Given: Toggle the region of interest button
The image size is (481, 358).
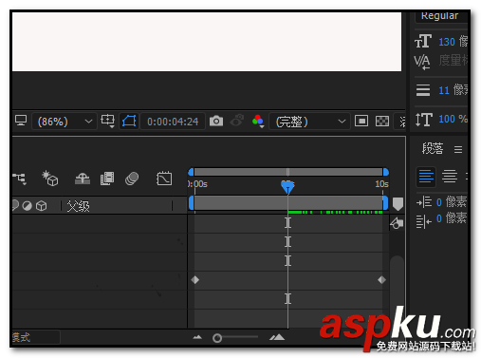Looking at the screenshot, I should coord(361,121).
